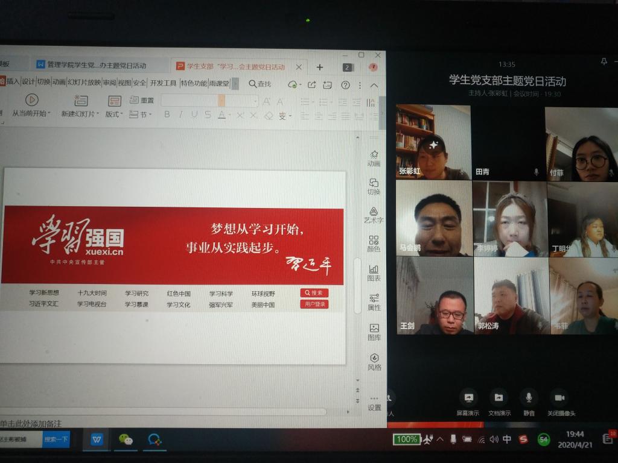618x463 pixels.
Task: Toggle bold text formatting
Action: click(167, 115)
